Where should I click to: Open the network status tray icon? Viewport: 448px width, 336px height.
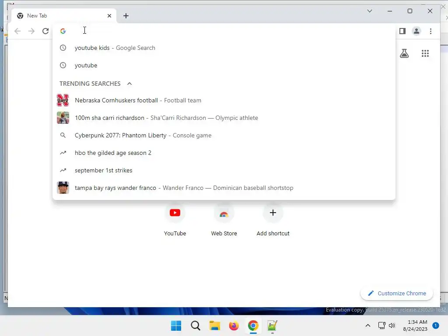point(381,325)
